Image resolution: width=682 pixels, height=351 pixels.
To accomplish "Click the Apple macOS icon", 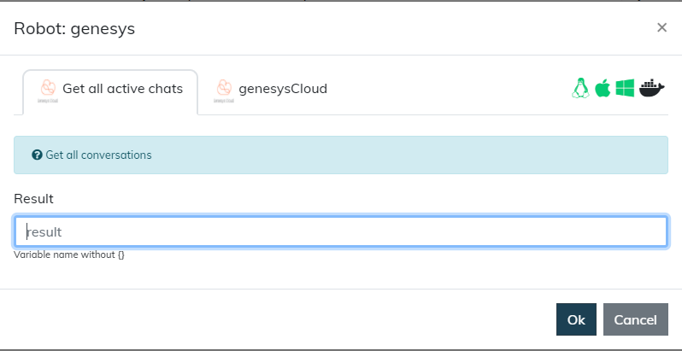I will tap(603, 88).
